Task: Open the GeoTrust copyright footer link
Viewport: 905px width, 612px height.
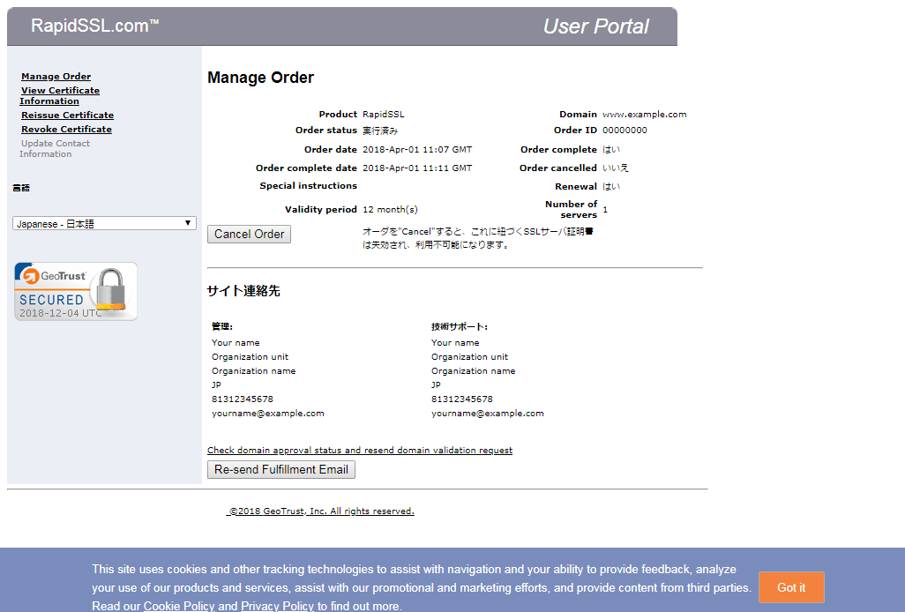Action: [x=320, y=511]
